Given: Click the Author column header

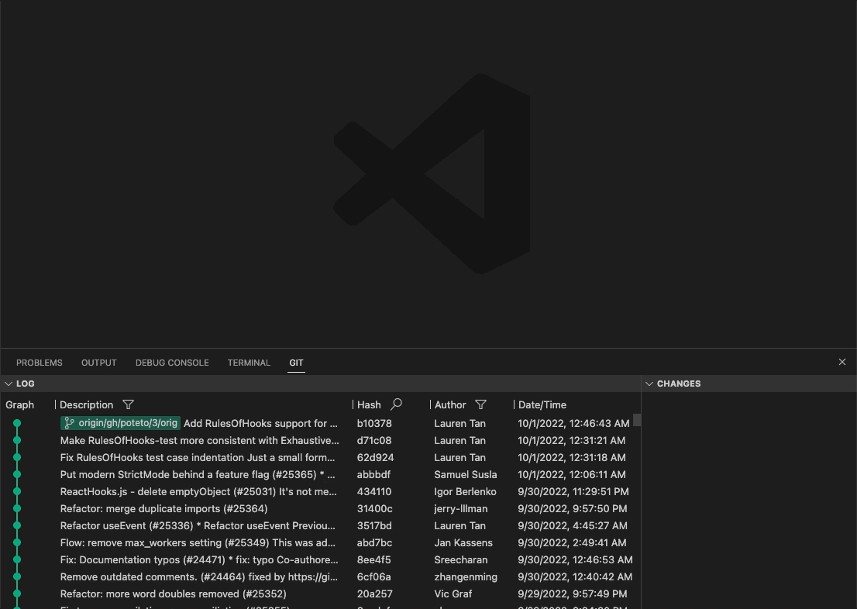Looking at the screenshot, I should coord(450,405).
